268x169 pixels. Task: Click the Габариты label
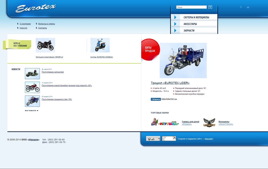pyautogui.click(x=156, y=99)
